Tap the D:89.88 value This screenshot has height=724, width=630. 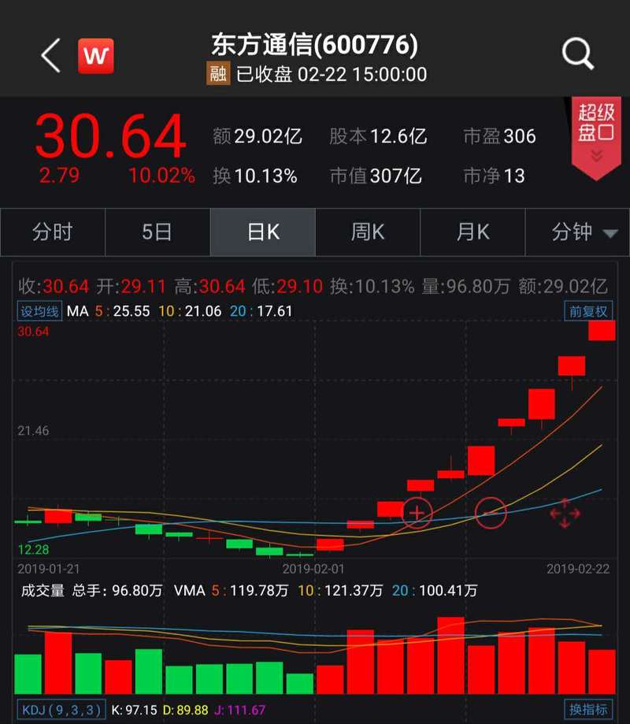click(x=186, y=710)
